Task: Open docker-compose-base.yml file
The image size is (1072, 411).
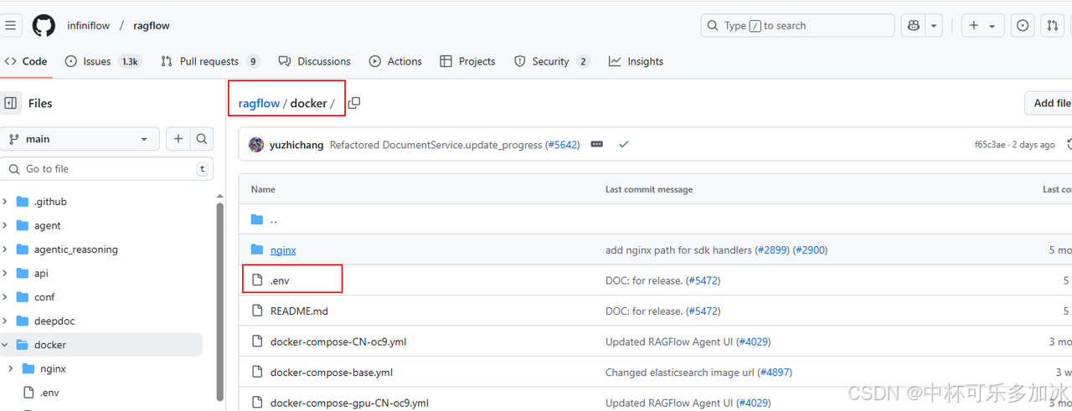Action: click(x=332, y=372)
